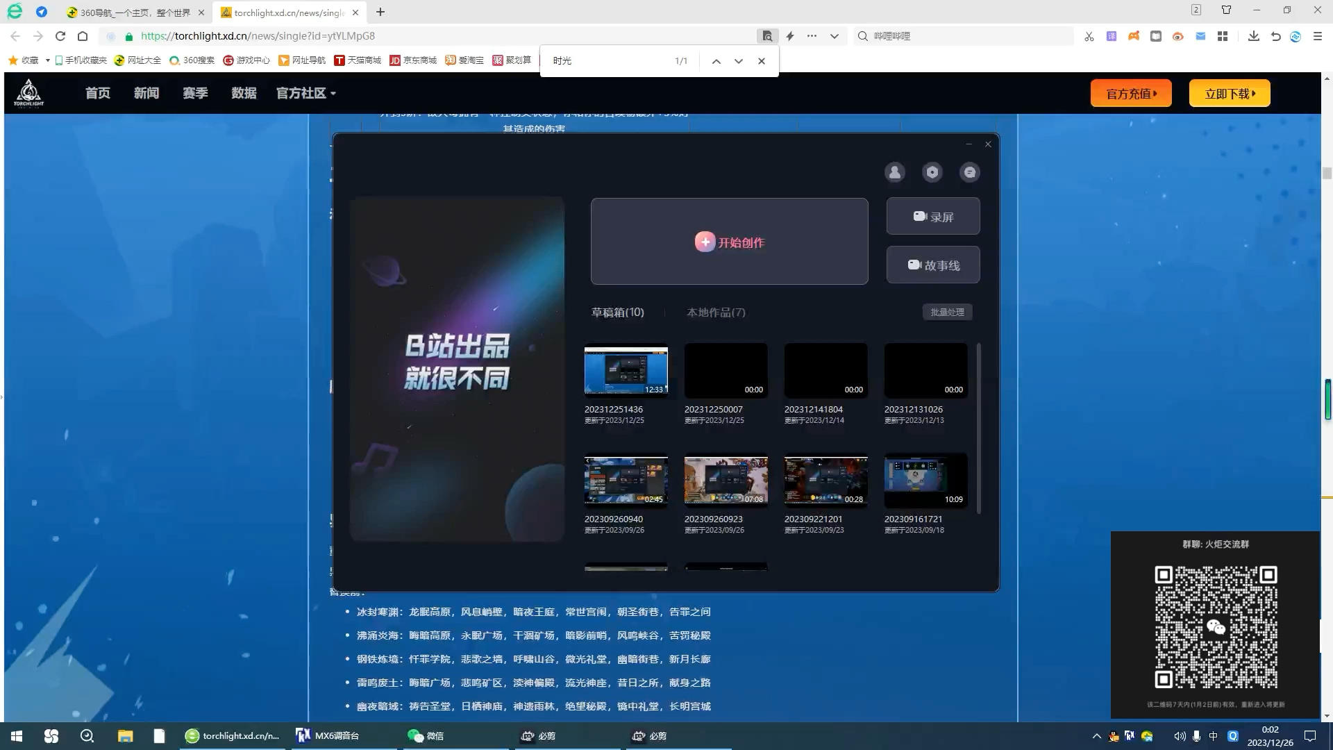Open WeChat from the taskbar

tap(426, 735)
